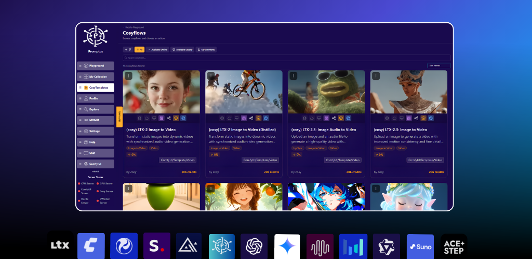
Task: Open the Playground sidebar item
Action: [x=96, y=66]
